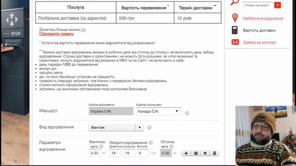Click the magnifier tracking search icon
This screenshot has height=166, width=296.
coord(234,2)
